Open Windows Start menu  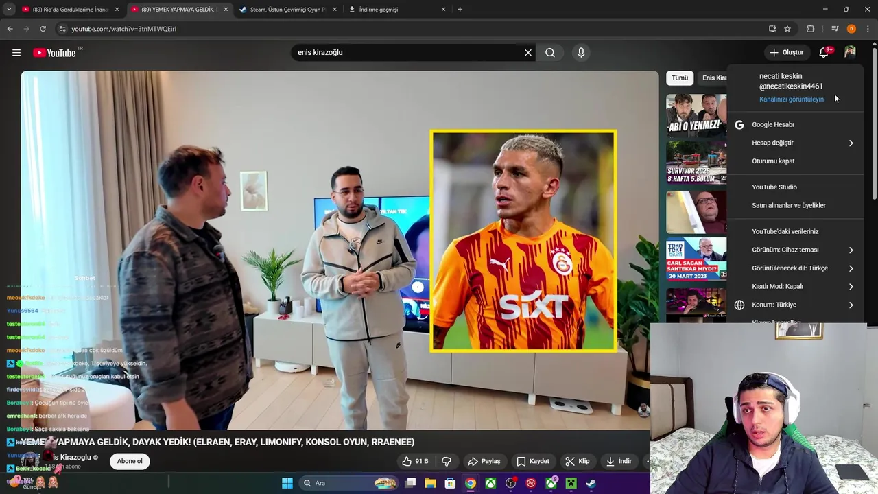[x=287, y=483]
